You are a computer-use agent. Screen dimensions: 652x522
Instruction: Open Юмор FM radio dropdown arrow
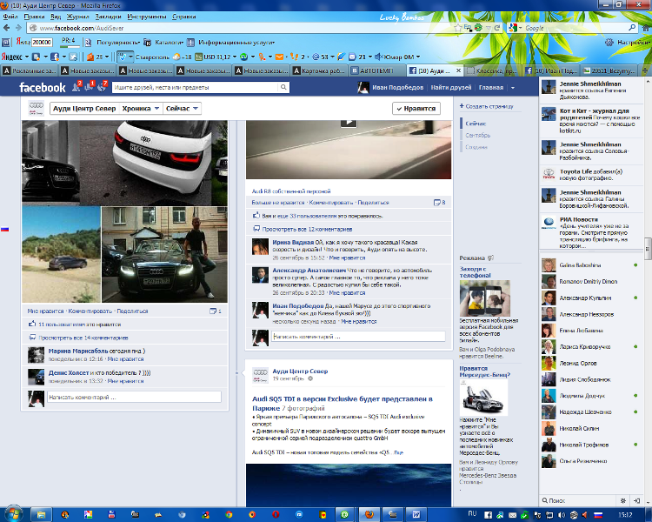pyautogui.click(x=418, y=57)
